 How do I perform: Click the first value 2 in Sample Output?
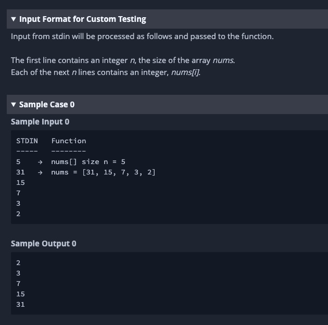19,263
